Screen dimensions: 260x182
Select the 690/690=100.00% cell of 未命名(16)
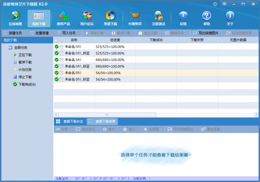[x=115, y=60]
